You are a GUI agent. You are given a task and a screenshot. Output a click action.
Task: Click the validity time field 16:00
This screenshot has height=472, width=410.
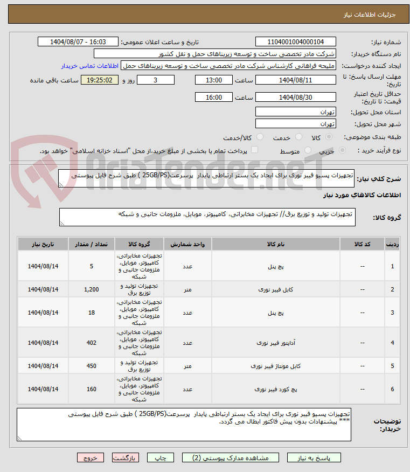(214, 97)
